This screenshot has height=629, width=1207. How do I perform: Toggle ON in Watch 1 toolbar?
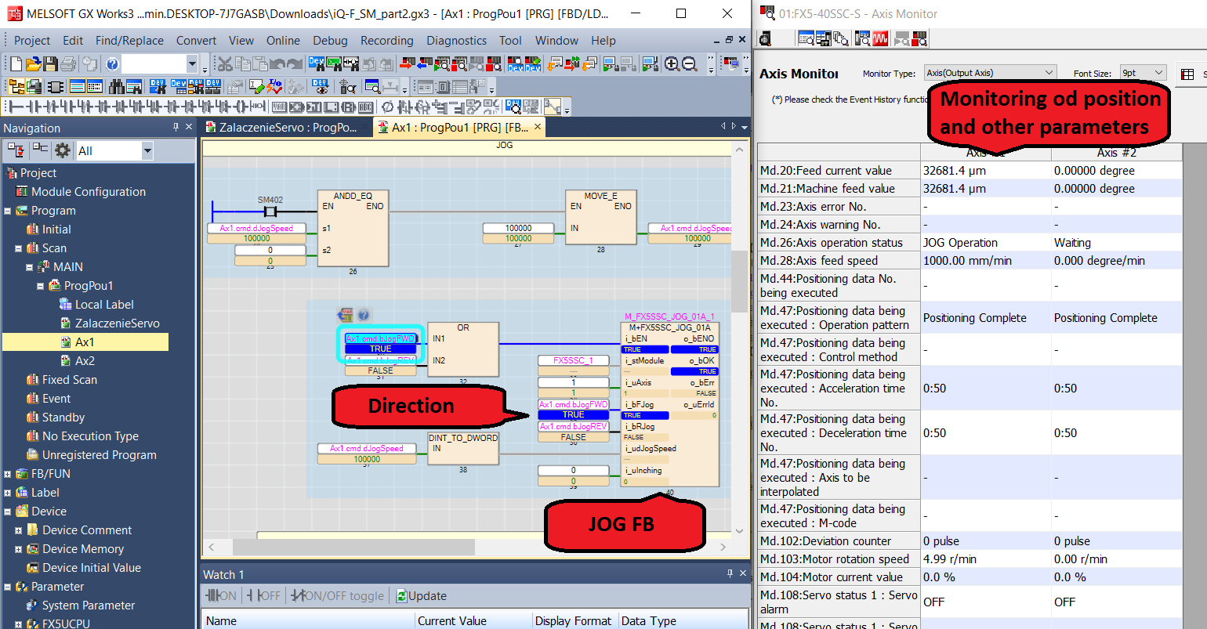221,595
